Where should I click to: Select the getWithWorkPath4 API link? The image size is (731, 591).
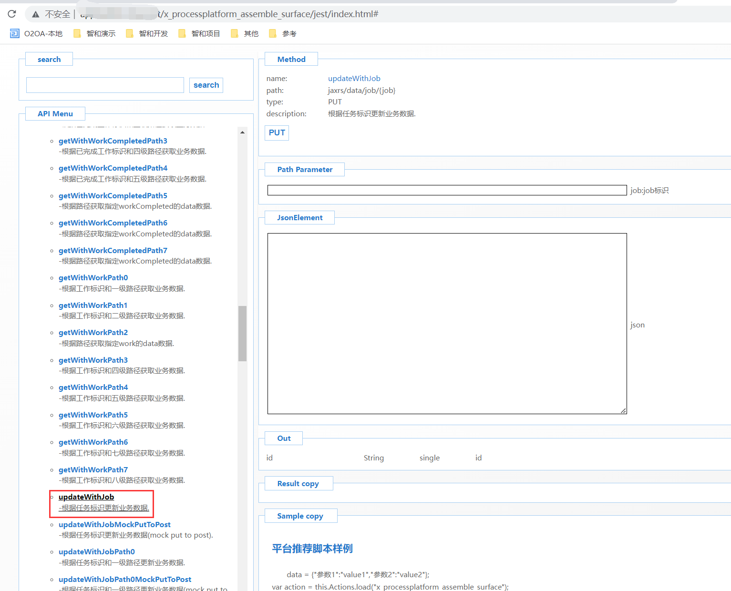tap(93, 387)
